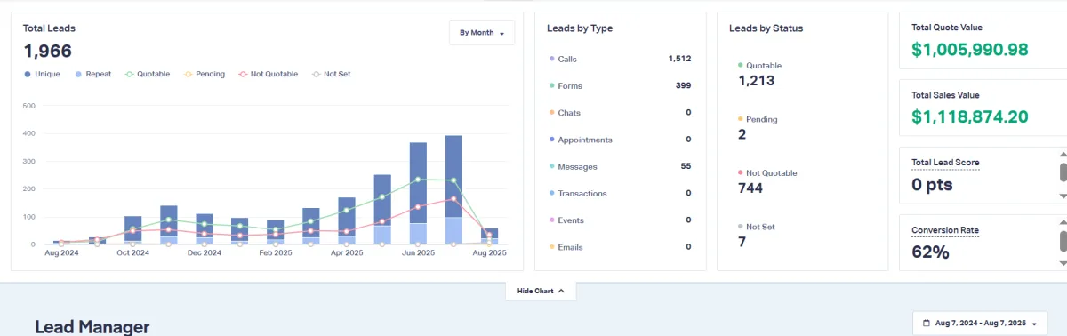Click scroll-down arrow in Conversion Rate card

[x=1062, y=263]
